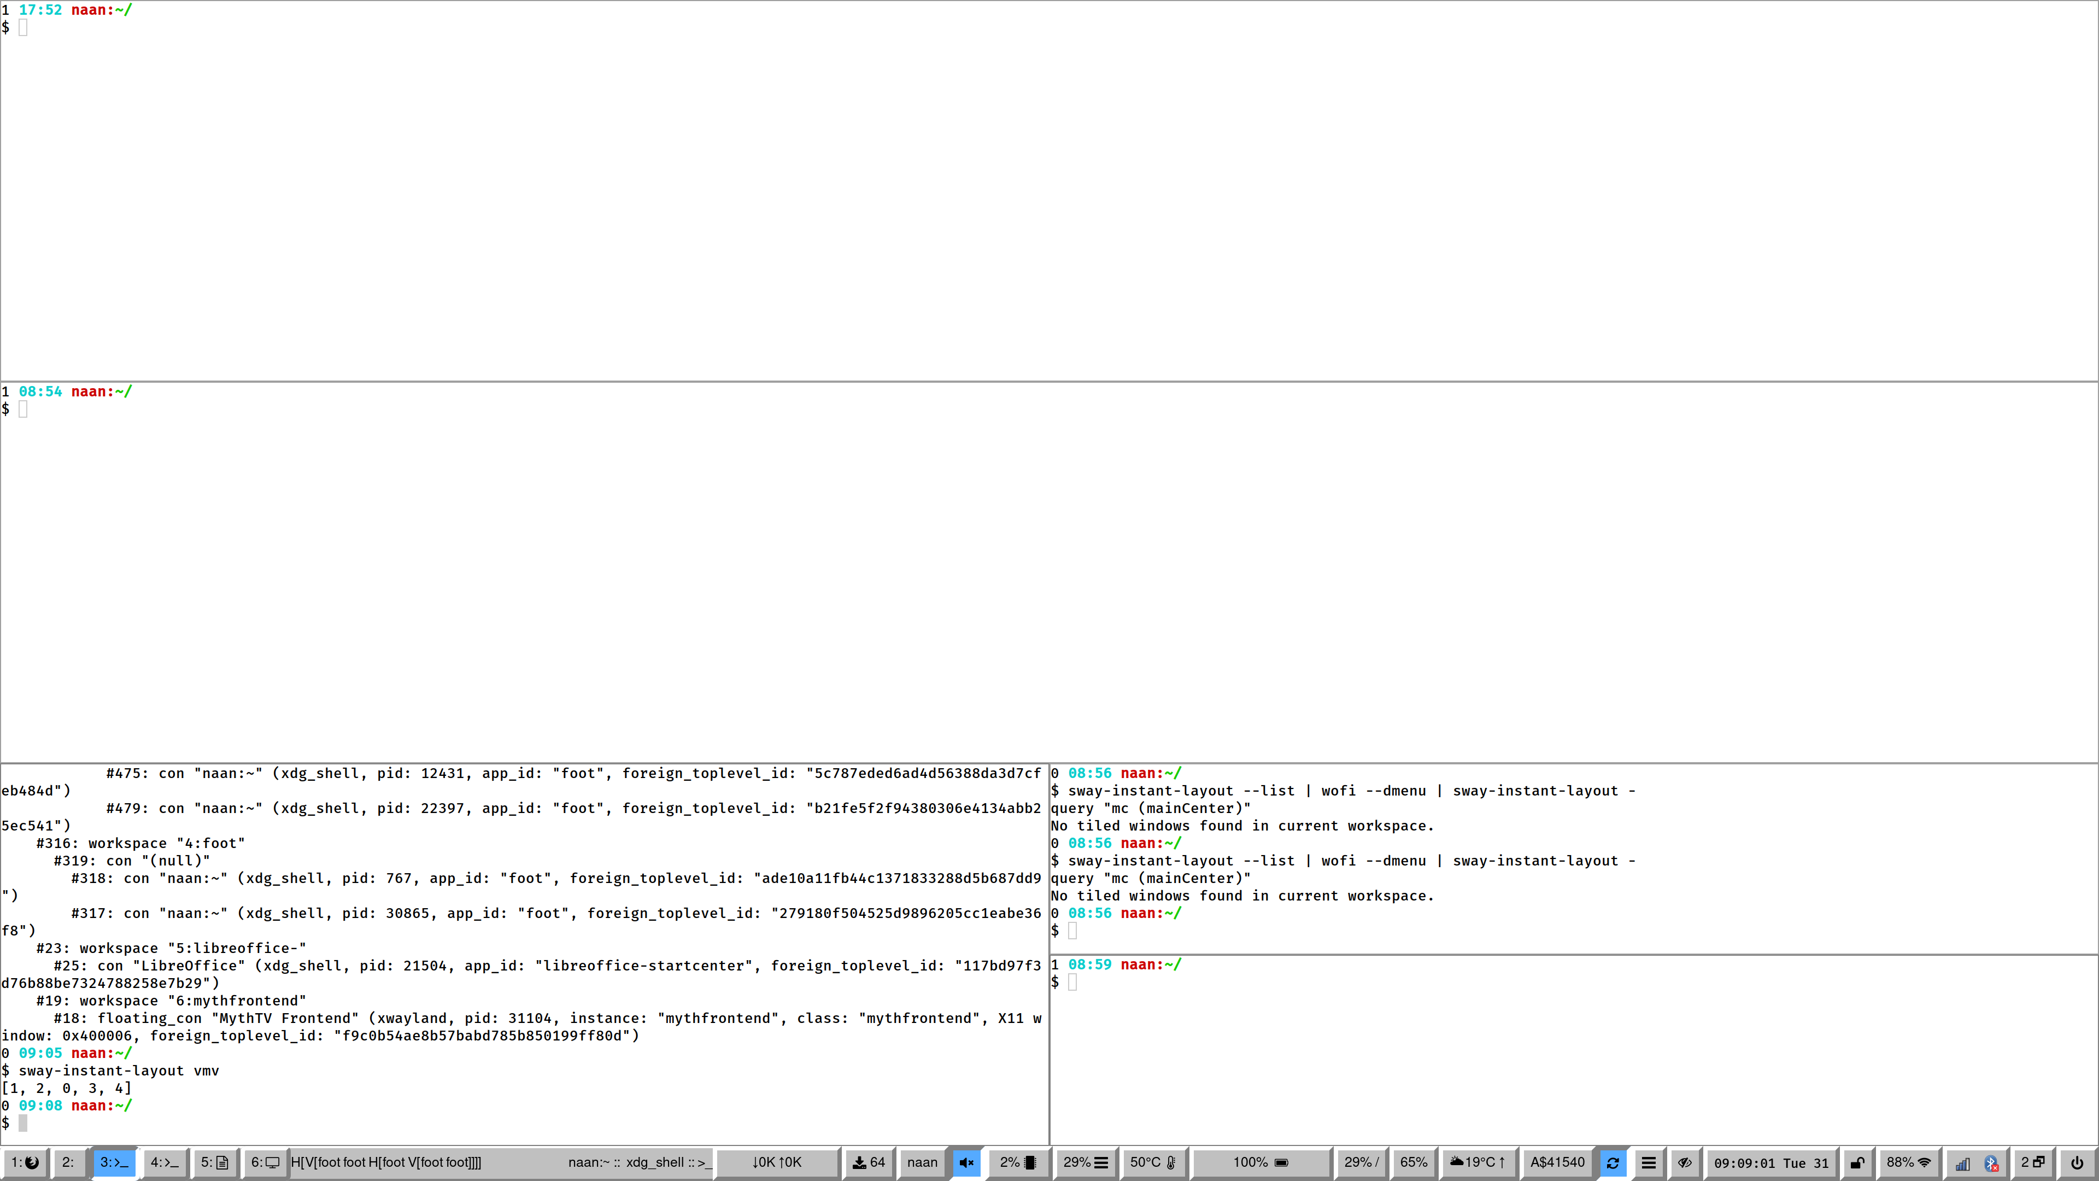
Task: Click the A$41540 price ticker
Action: [x=1557, y=1162]
